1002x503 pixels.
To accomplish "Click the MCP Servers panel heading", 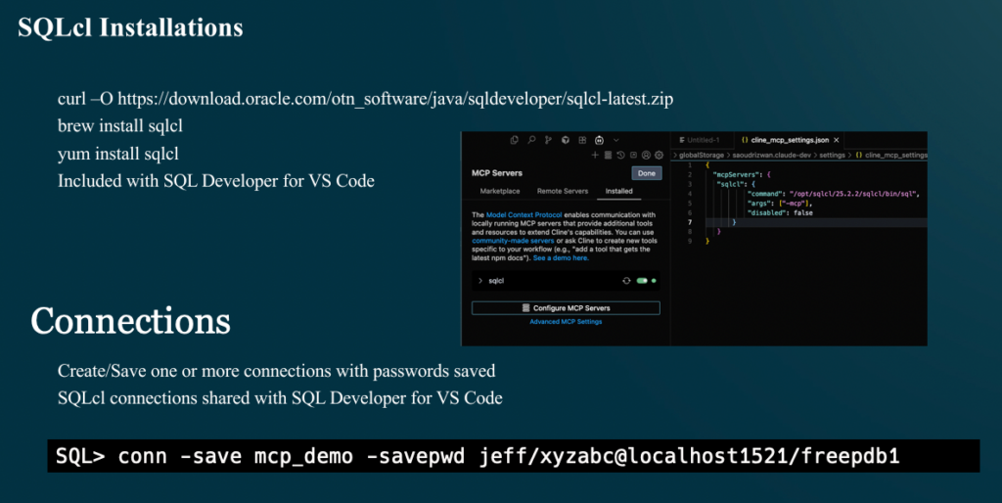I will coord(497,173).
